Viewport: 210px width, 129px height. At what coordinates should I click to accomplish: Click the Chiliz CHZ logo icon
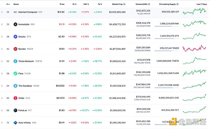(x=15, y=98)
